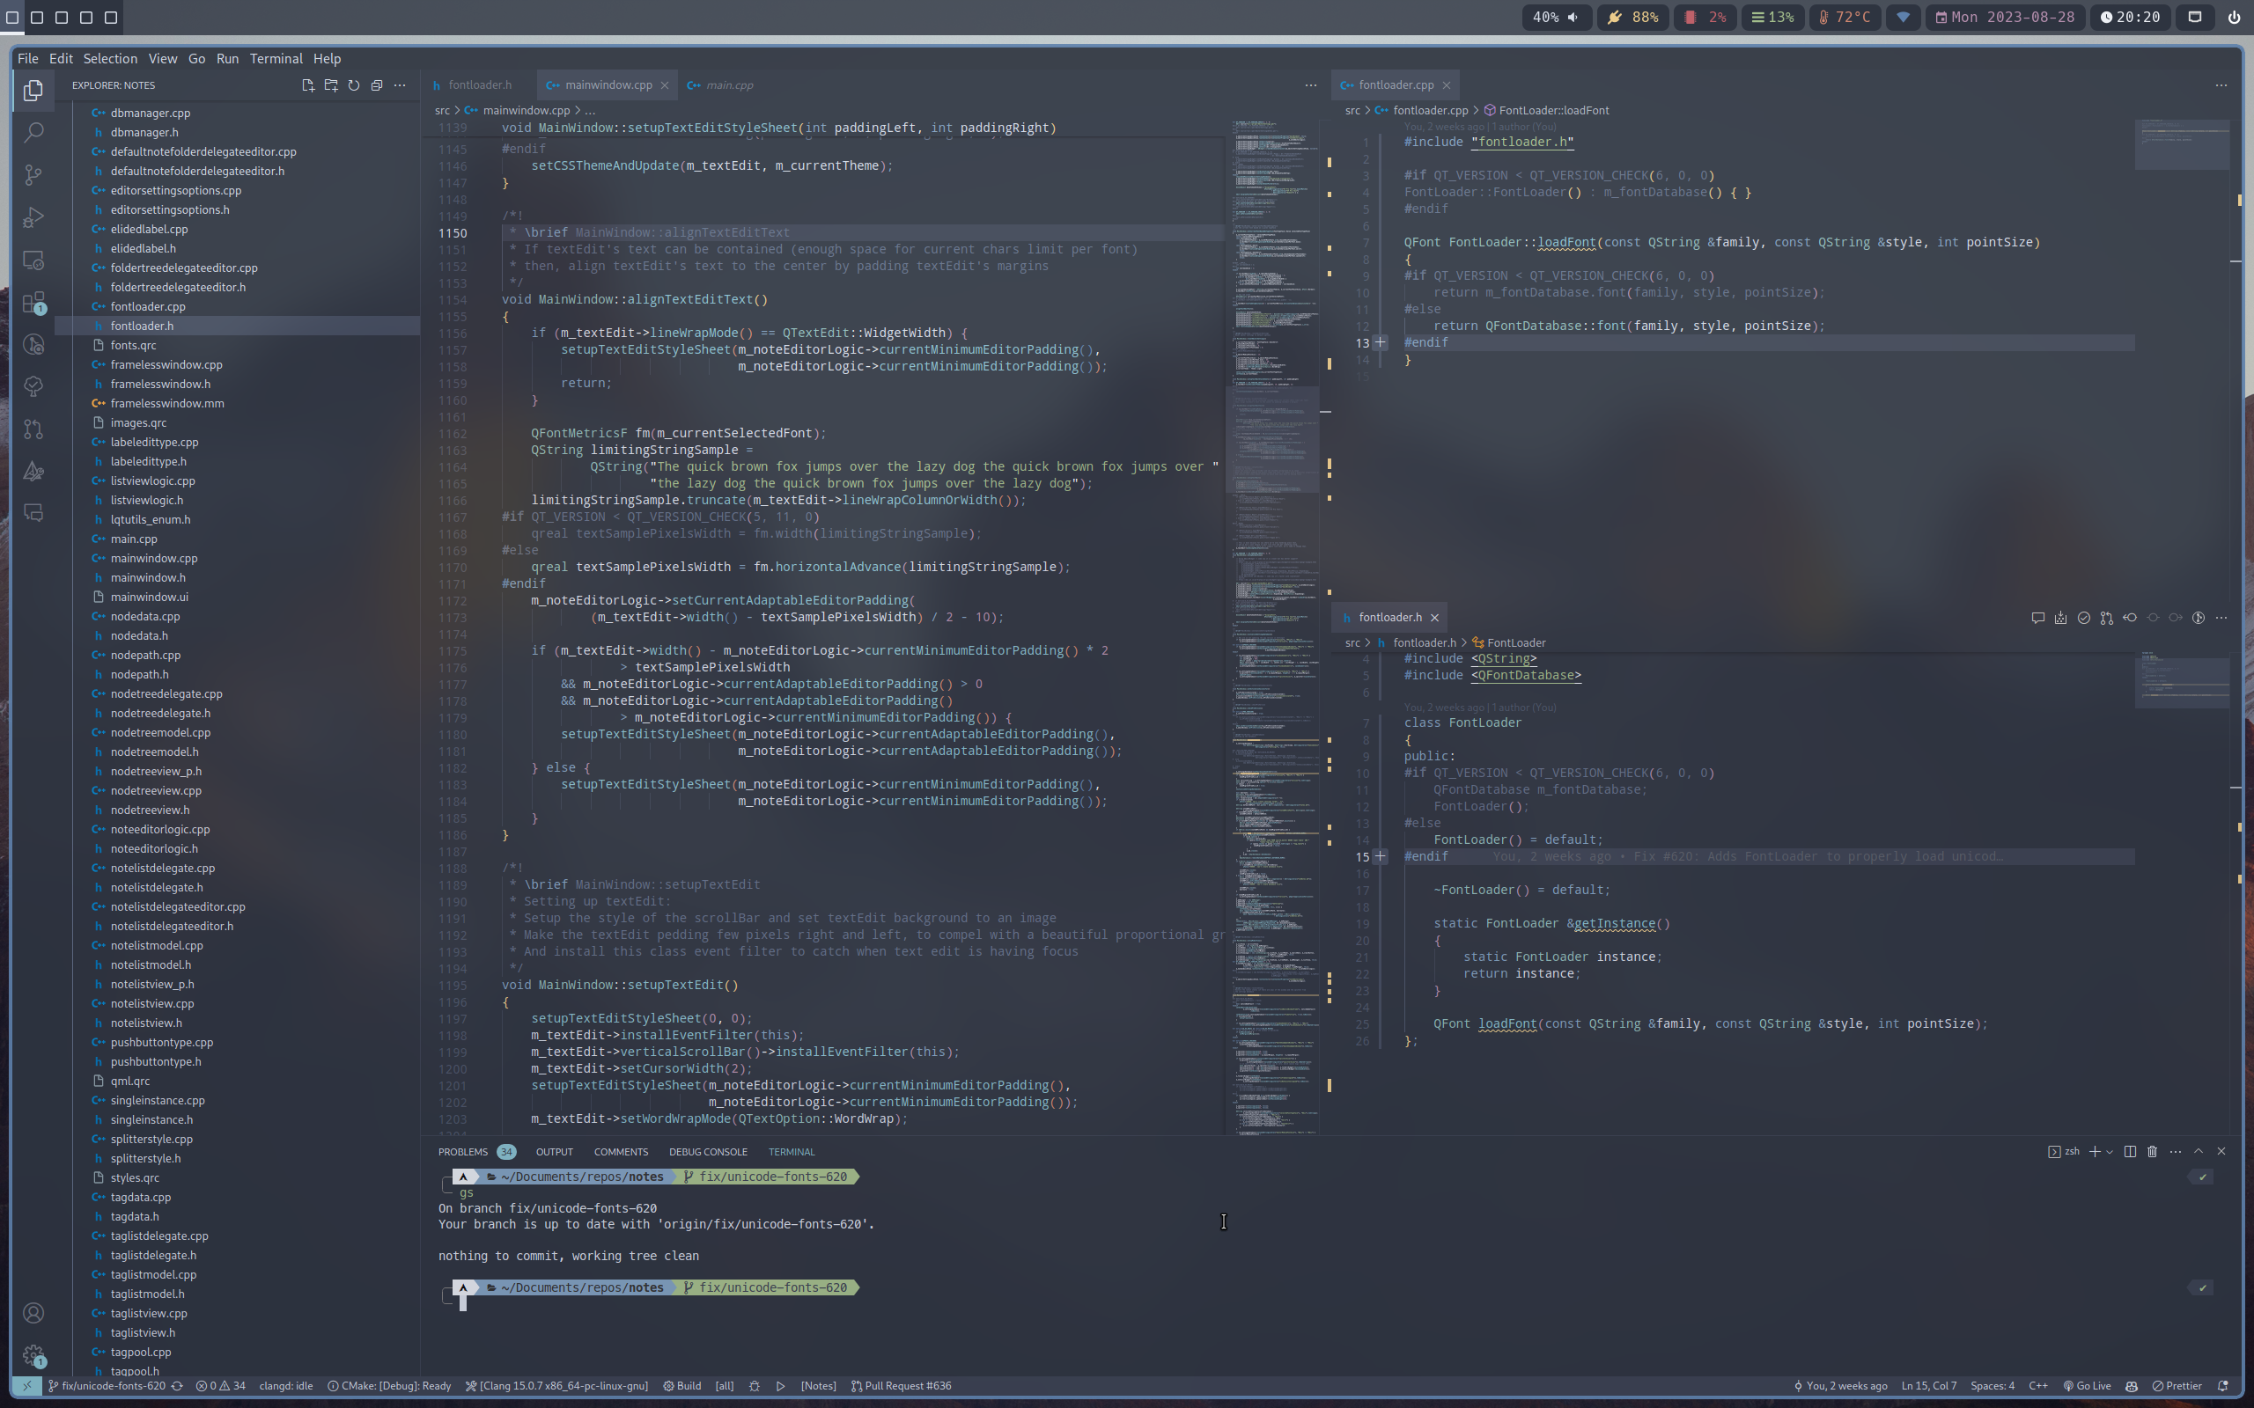Maximize the terminal panel with the chevron

coord(2199,1152)
